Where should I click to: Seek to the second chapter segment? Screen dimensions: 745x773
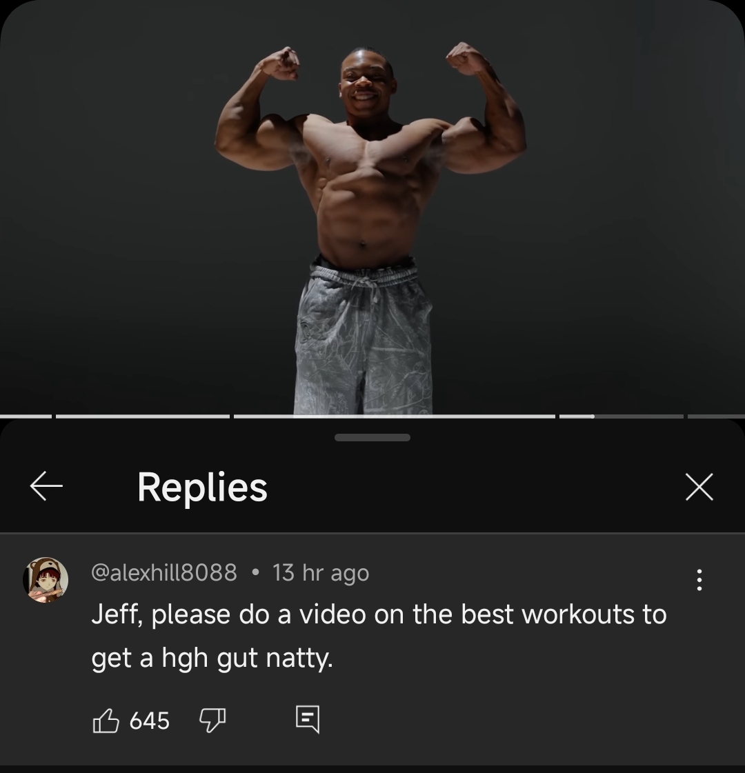[143, 416]
